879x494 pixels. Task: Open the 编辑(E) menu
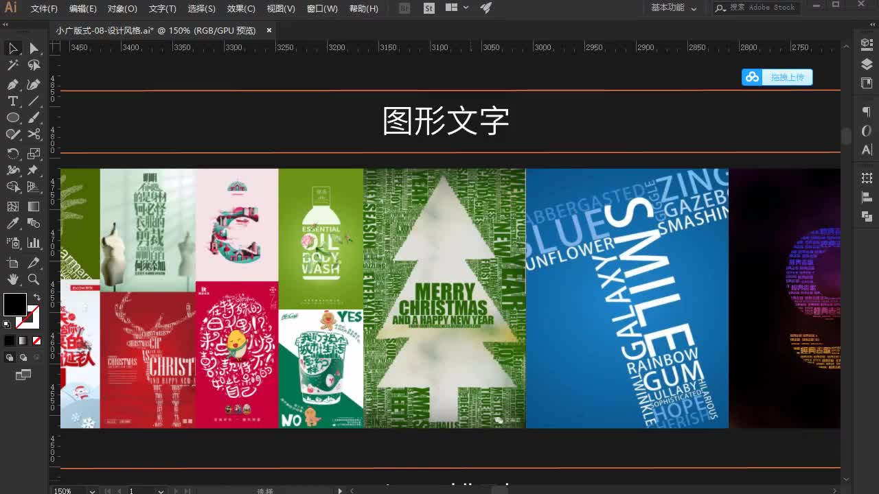click(83, 9)
